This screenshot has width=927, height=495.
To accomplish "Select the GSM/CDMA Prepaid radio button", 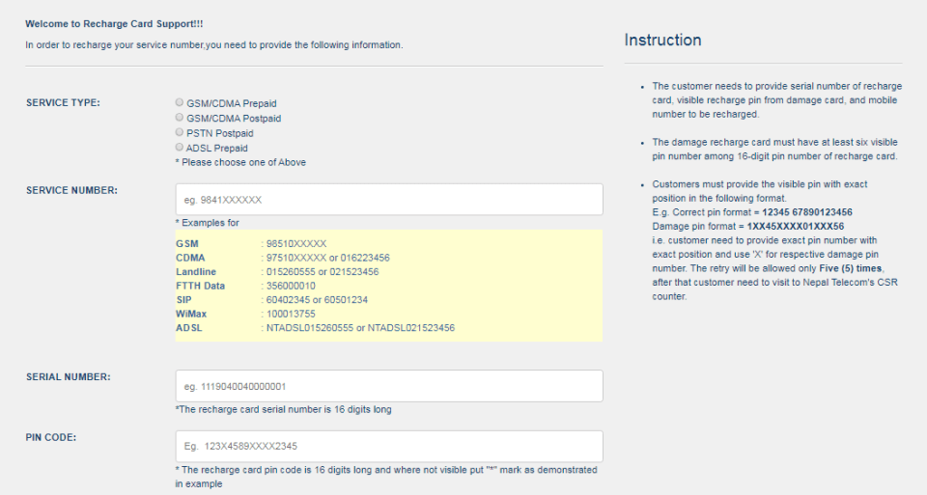I will click(180, 103).
